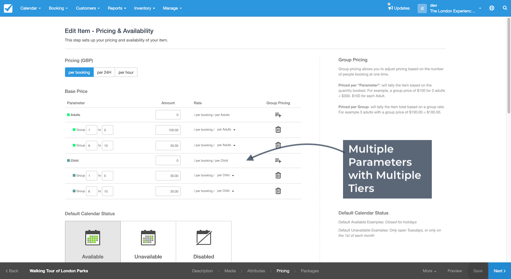The width and height of the screenshot is (511, 279).
Task: Click the Next button
Action: click(x=500, y=271)
